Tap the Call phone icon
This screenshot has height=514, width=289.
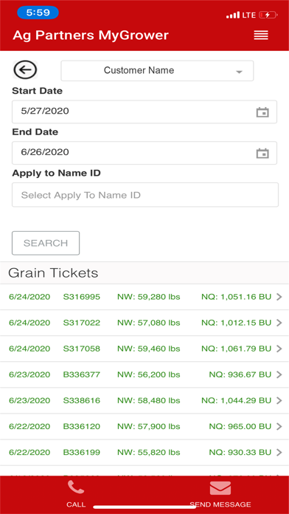pyautogui.click(x=76, y=487)
